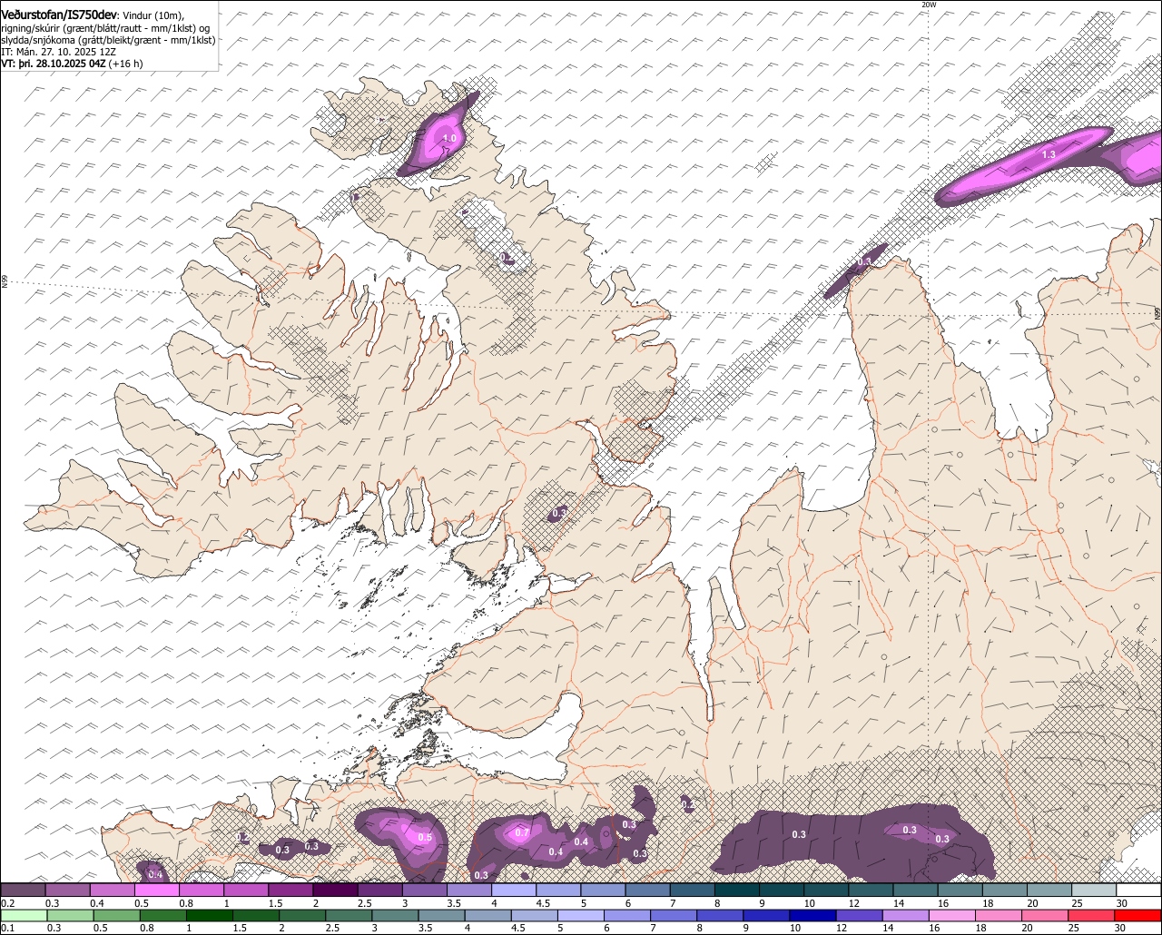This screenshot has width=1162, height=935.
Task: Select the "slydda/snjókoma" description line
Action: [108, 40]
